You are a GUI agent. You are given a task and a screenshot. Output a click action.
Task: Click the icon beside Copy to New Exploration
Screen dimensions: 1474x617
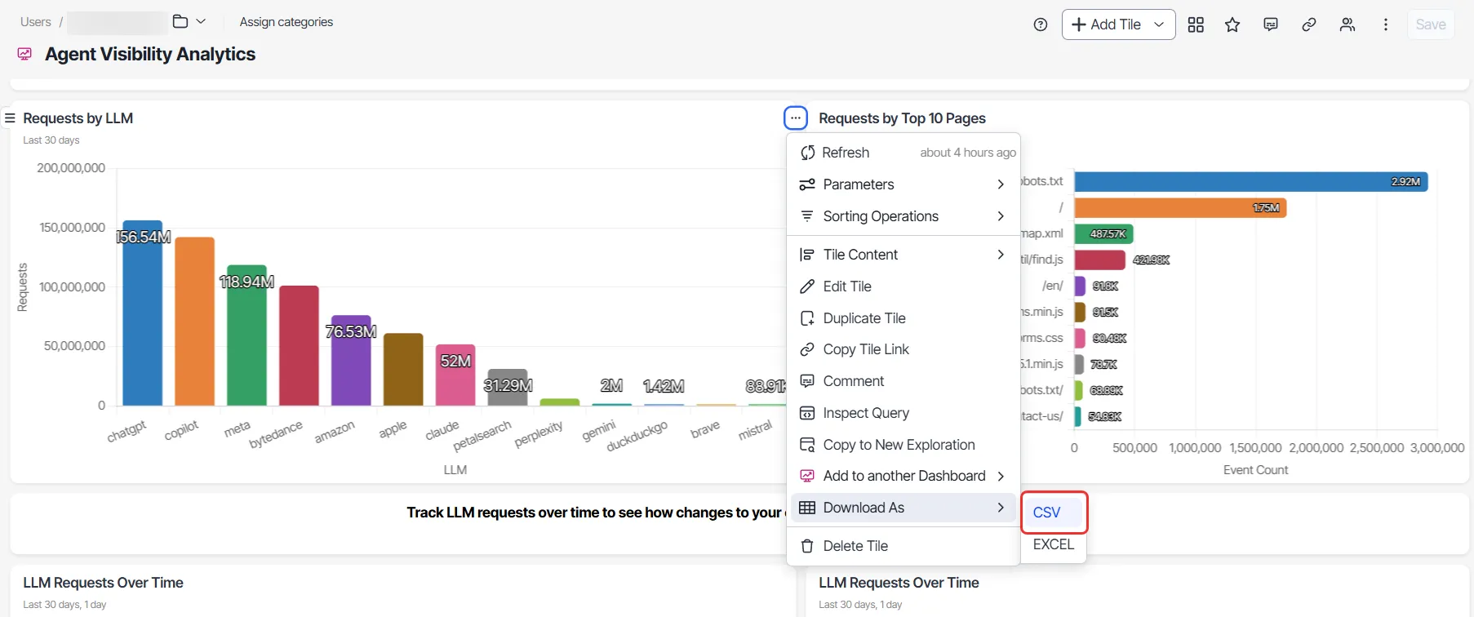(x=807, y=445)
